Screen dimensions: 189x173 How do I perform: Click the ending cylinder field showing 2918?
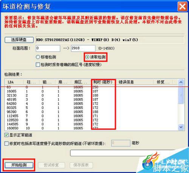click(83, 48)
